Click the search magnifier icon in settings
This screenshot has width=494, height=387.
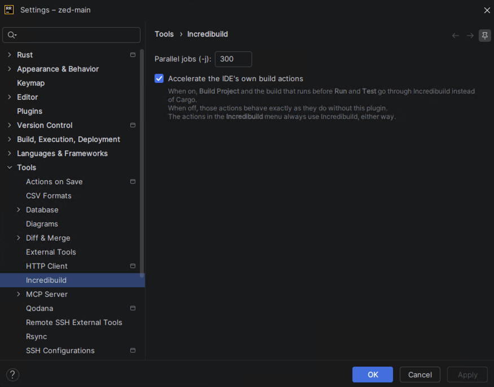click(12, 35)
